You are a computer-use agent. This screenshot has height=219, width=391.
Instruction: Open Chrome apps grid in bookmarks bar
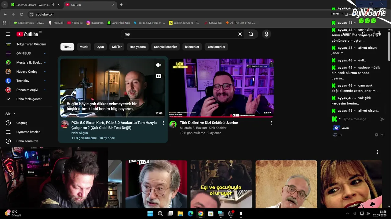pos(5,23)
